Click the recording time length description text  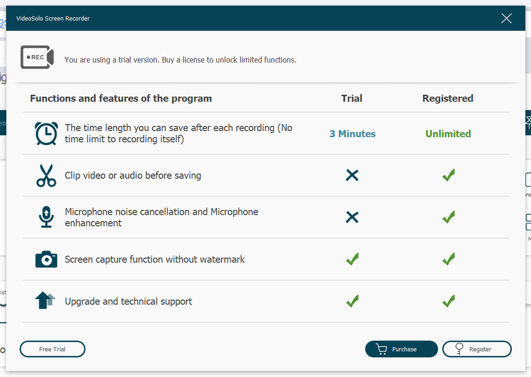pyautogui.click(x=178, y=133)
